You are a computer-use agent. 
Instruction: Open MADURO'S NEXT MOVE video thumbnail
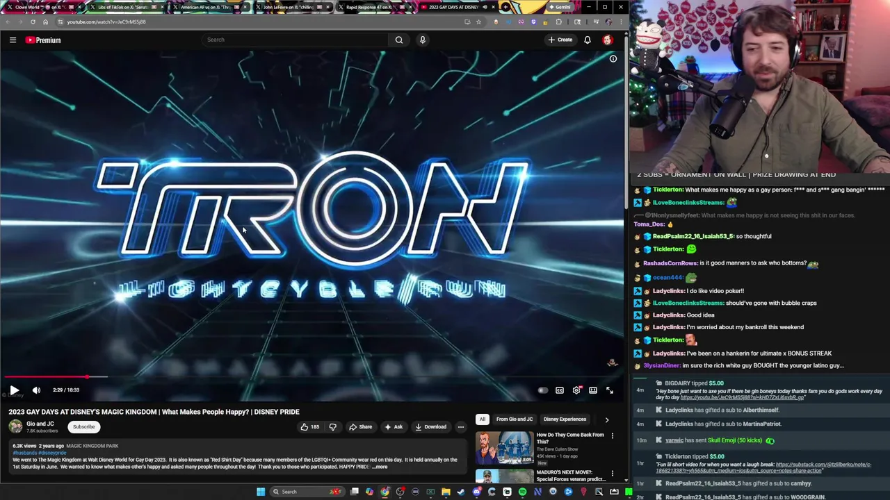(x=504, y=477)
